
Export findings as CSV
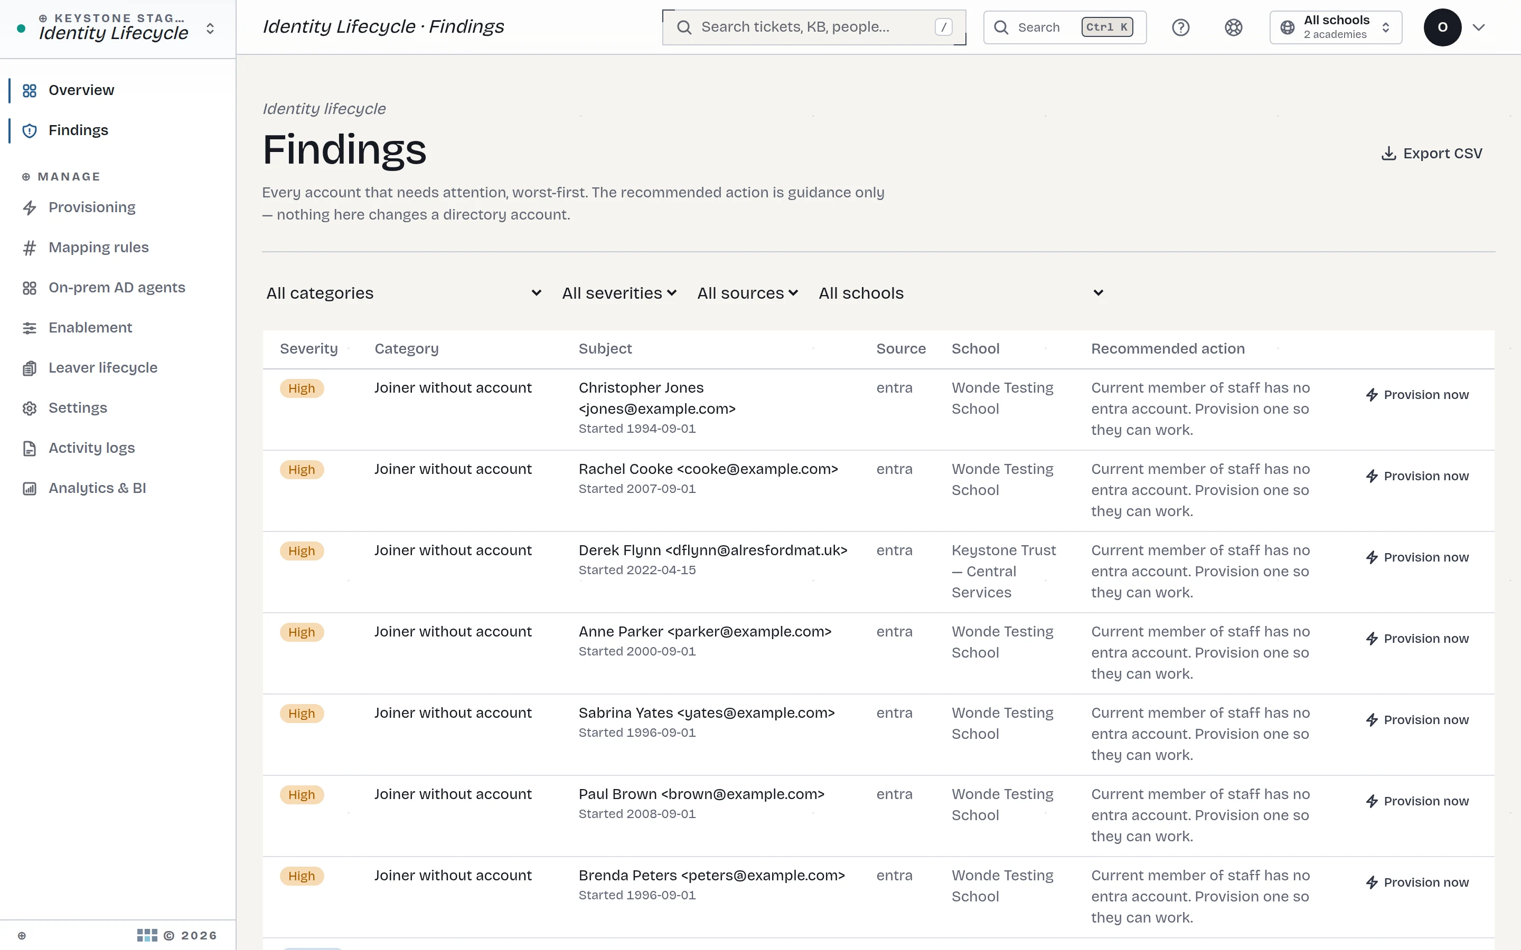(1431, 154)
